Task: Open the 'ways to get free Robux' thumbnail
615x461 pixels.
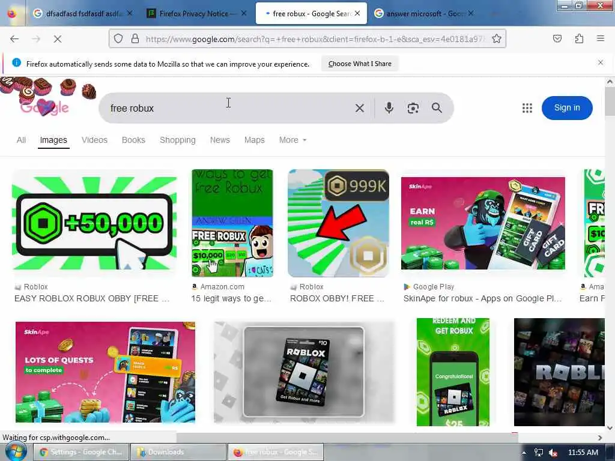Action: (232, 223)
